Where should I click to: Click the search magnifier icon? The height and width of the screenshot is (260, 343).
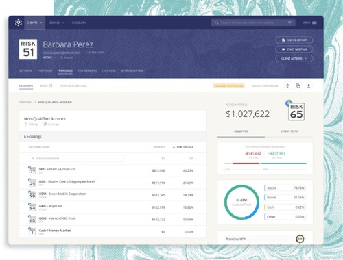(x=217, y=23)
